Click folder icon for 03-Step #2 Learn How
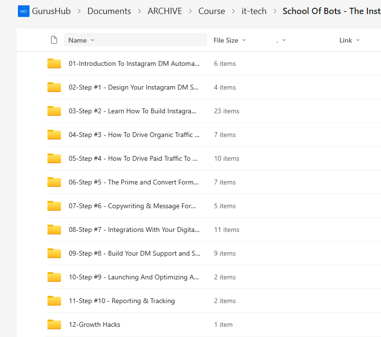This screenshot has width=381, height=337. point(54,111)
